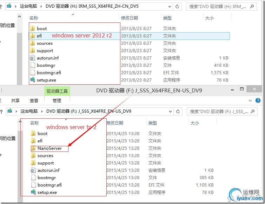Open address history dropdown in H: drive window
Viewport: 265px width, 204px height.
click(170, 7)
